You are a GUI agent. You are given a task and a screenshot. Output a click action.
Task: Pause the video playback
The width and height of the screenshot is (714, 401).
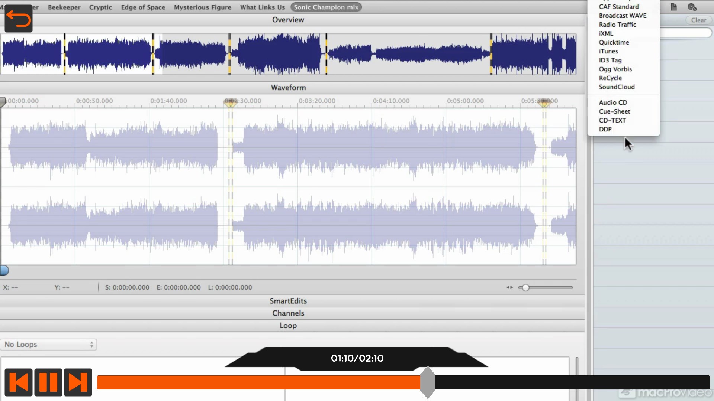click(48, 382)
